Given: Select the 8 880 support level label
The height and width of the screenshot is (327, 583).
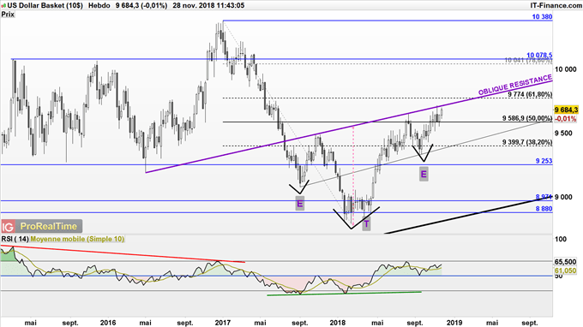Looking at the screenshot, I should 544,209.
